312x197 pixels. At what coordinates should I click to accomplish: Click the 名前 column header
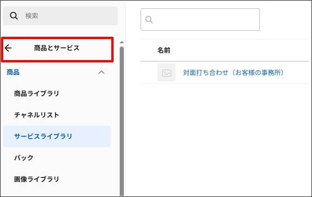point(164,50)
